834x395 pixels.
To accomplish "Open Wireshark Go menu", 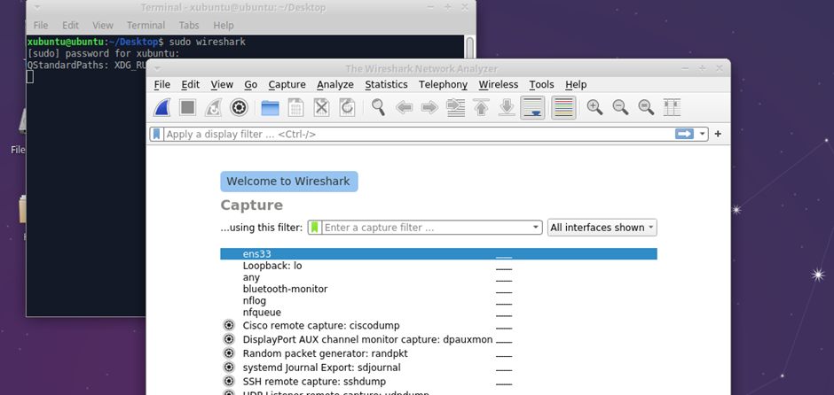I will point(251,84).
